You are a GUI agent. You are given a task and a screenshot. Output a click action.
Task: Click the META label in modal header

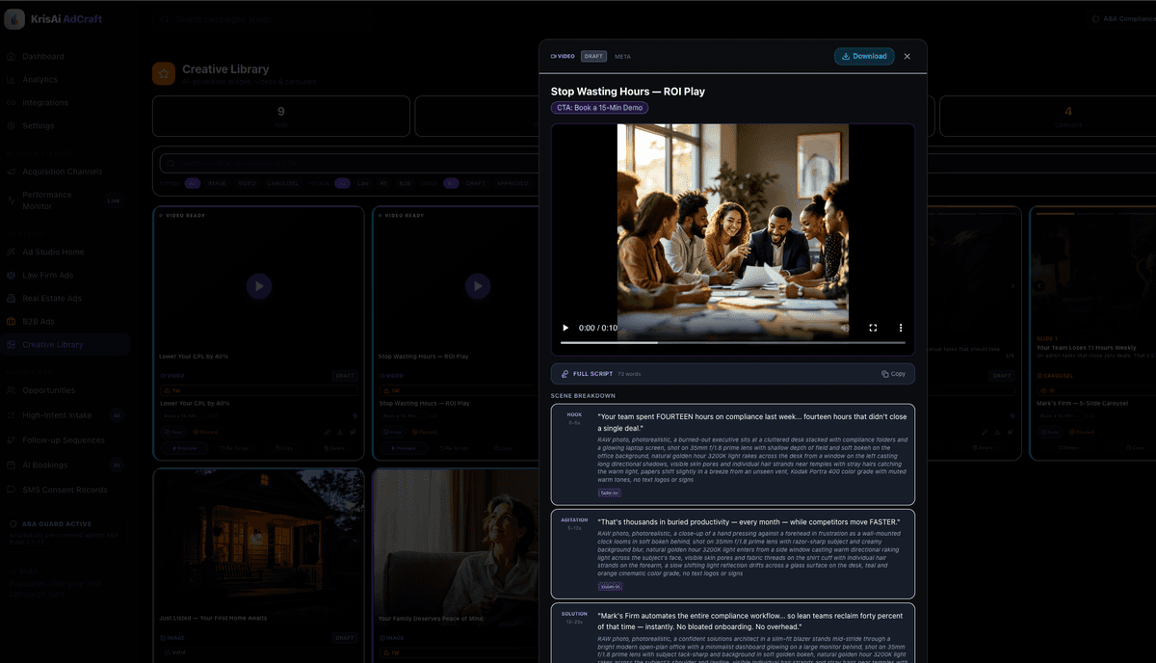[x=622, y=56]
